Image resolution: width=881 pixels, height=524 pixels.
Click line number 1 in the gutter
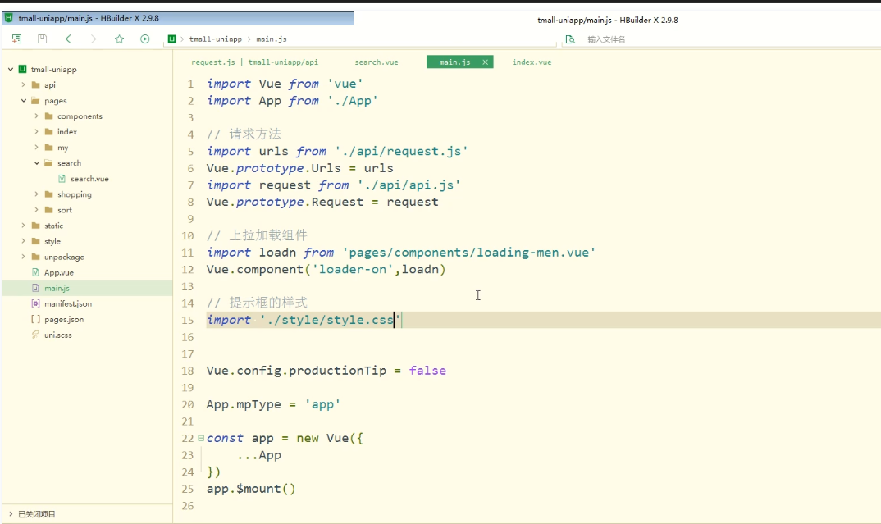pos(190,84)
